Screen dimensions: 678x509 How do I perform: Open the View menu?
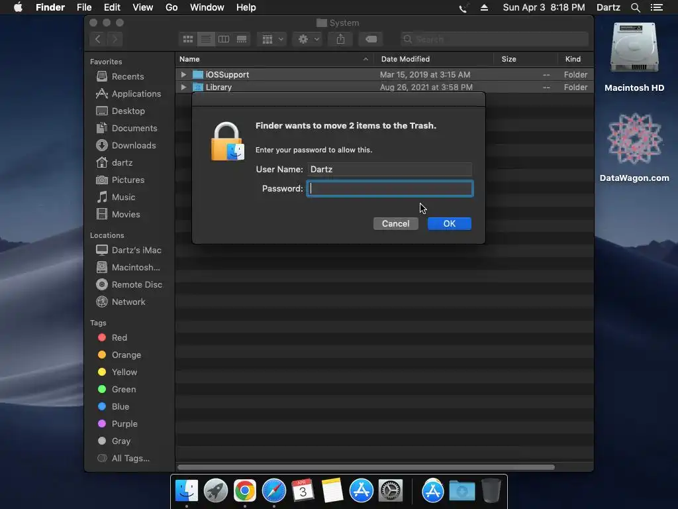pos(143,7)
